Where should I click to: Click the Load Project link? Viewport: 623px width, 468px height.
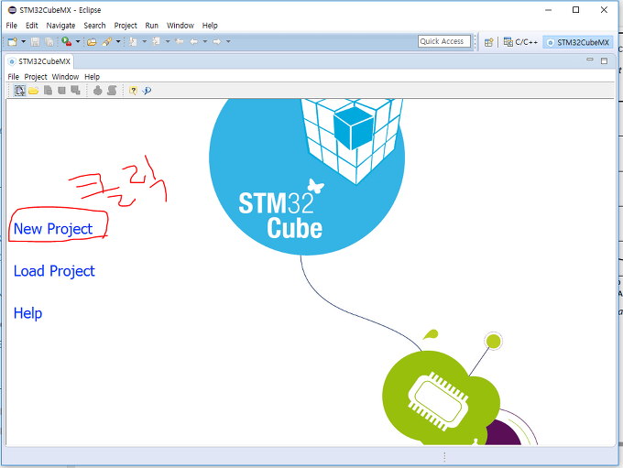pyautogui.click(x=54, y=271)
